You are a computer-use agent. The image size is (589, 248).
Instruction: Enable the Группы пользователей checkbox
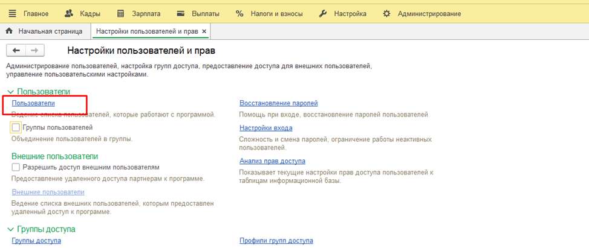pyautogui.click(x=16, y=127)
